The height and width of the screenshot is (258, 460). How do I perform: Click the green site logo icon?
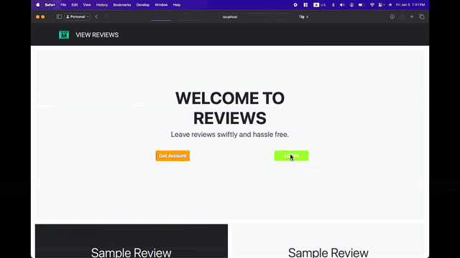pyautogui.click(x=64, y=35)
